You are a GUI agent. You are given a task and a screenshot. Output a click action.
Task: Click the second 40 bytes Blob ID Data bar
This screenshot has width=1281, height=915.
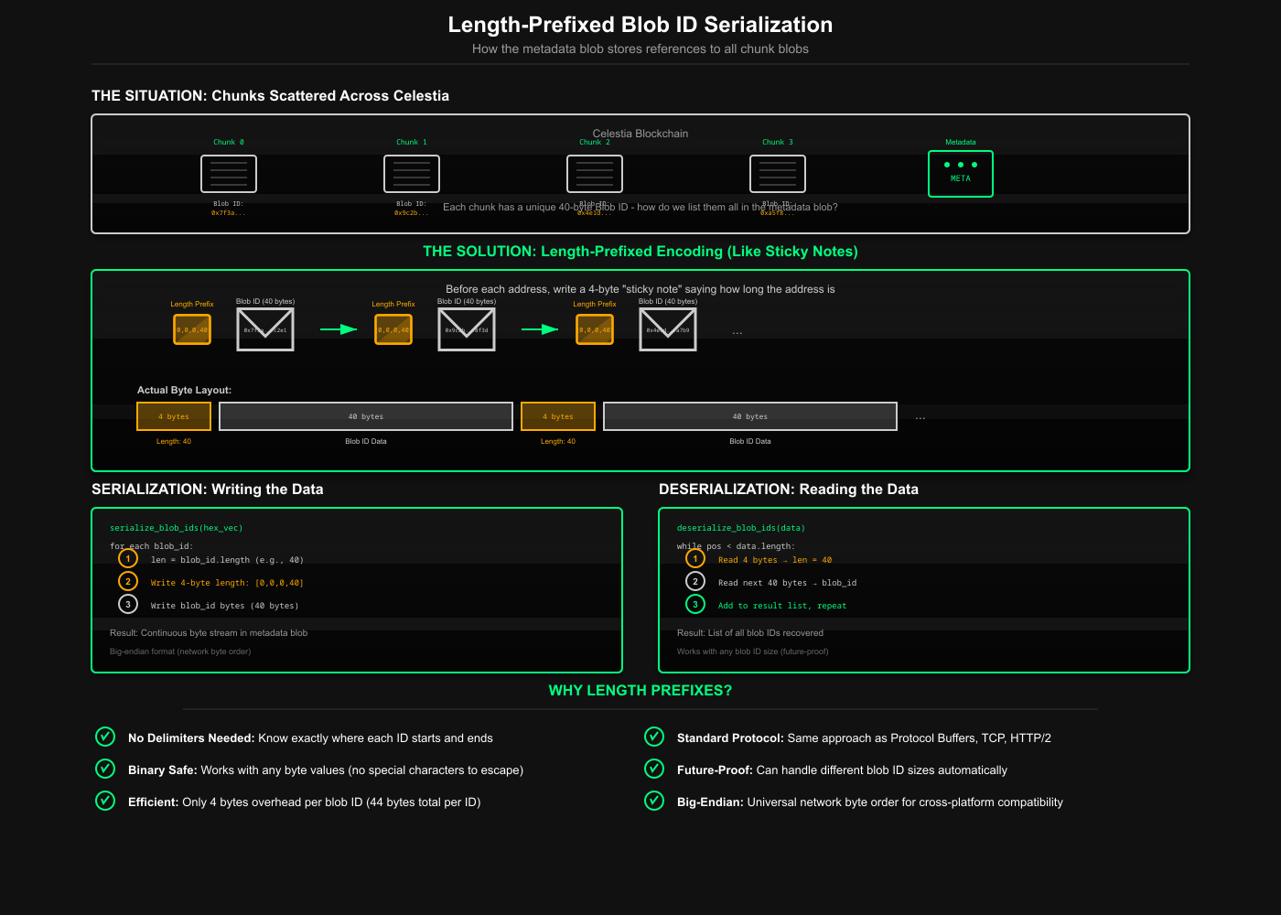pyautogui.click(x=750, y=416)
